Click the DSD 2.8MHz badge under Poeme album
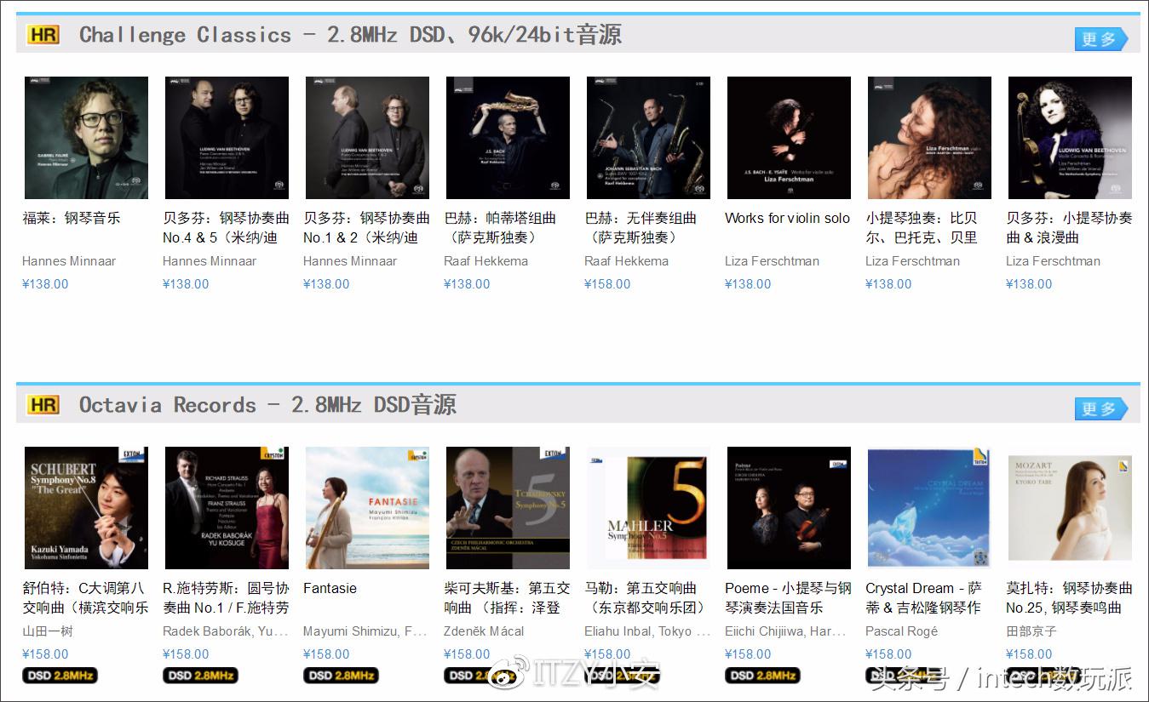Viewport: 1149px width, 702px height. pyautogui.click(x=762, y=675)
